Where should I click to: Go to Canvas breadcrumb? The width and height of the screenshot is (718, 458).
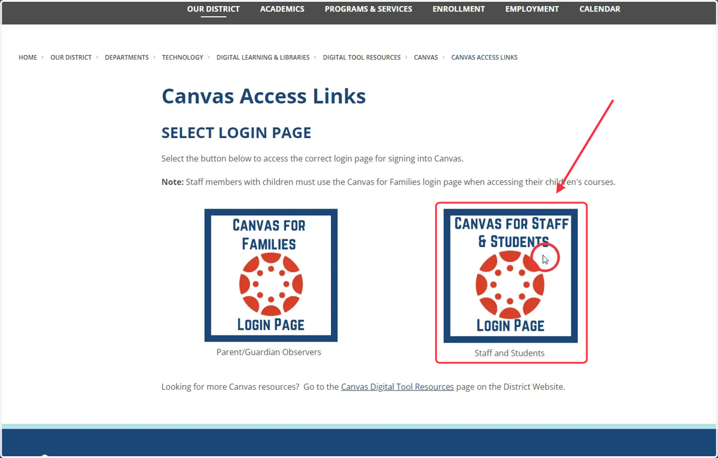click(x=426, y=57)
